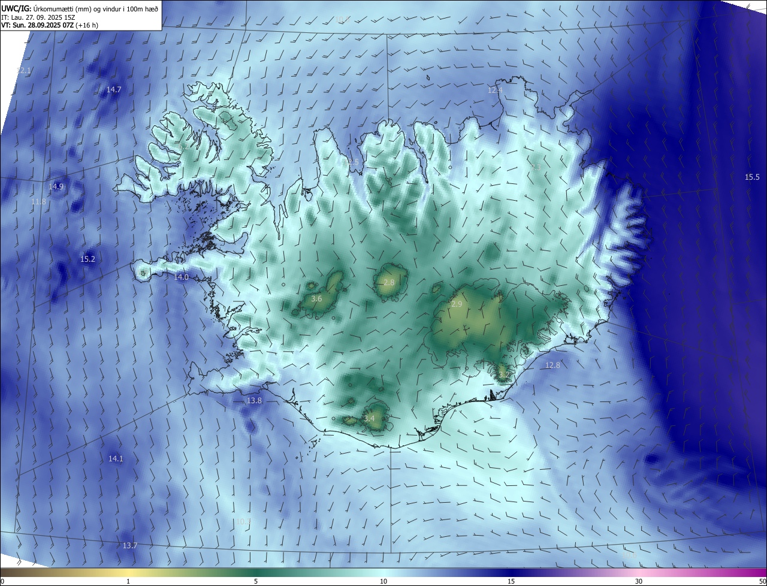Pick the brown colorbar segment between 0 and 1
Image resolution: width=767 pixels, height=586 pixels.
tap(64, 572)
